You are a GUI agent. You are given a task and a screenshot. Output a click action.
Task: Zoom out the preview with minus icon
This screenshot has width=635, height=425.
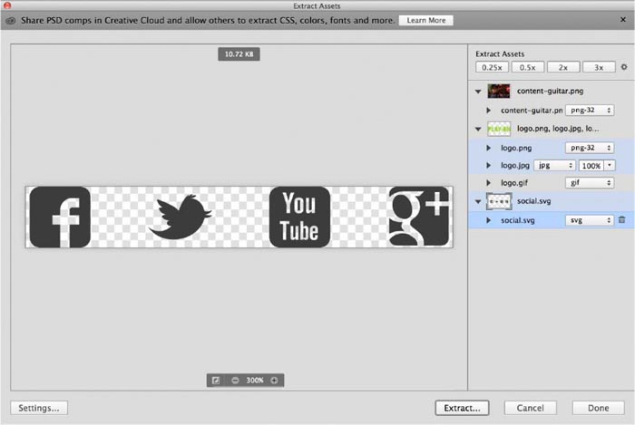click(235, 381)
